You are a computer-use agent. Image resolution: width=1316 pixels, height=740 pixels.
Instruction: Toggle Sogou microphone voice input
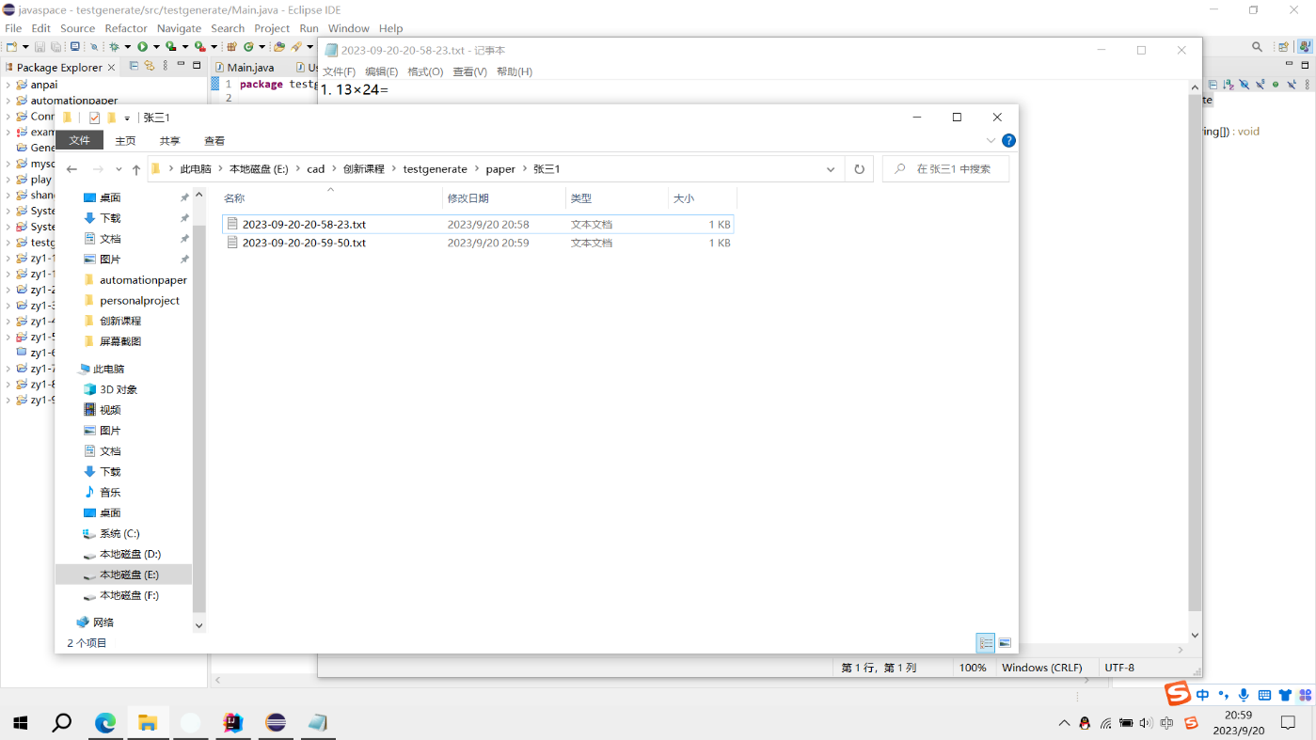pyautogui.click(x=1244, y=695)
